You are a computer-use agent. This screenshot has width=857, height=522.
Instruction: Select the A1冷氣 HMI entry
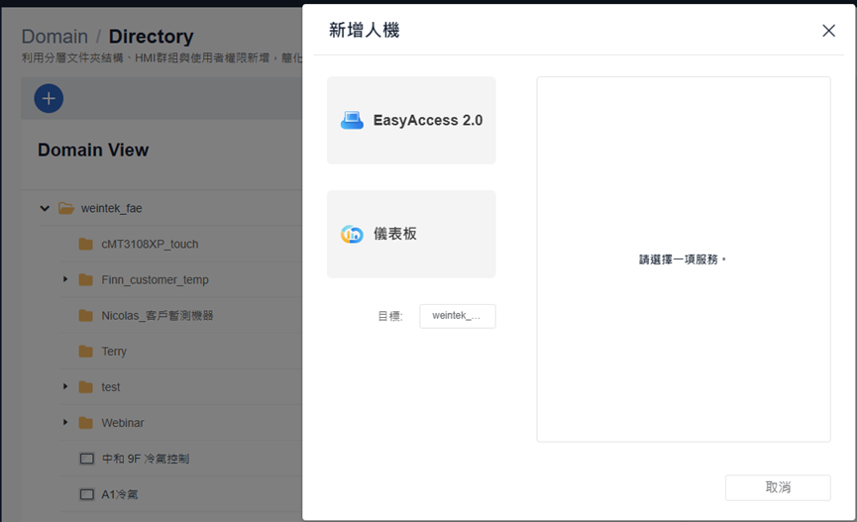pyautogui.click(x=120, y=494)
